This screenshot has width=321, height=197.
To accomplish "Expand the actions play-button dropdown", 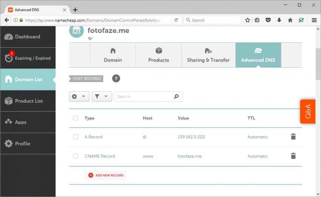I will click(x=79, y=96).
